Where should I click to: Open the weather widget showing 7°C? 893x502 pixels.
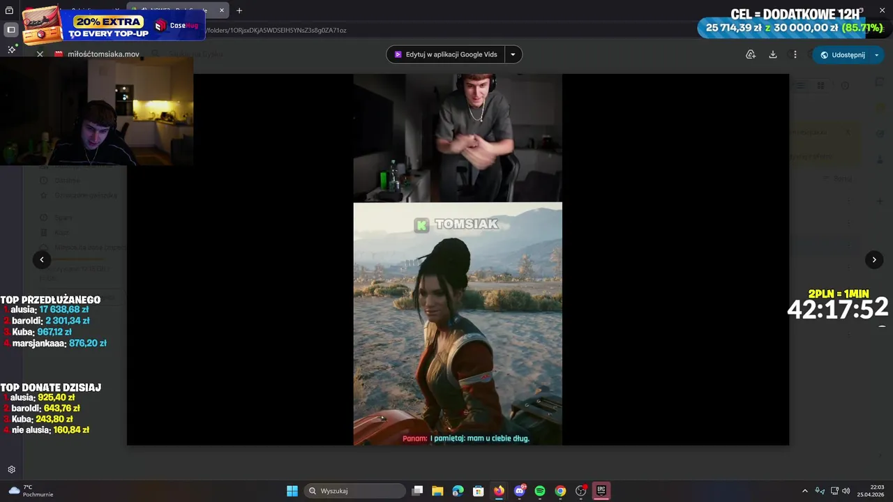31,491
